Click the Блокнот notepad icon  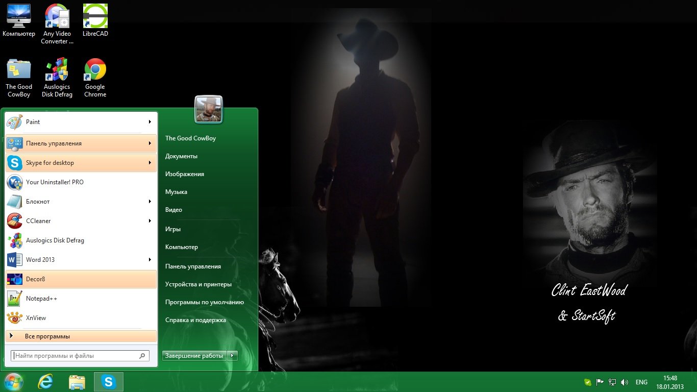point(15,202)
